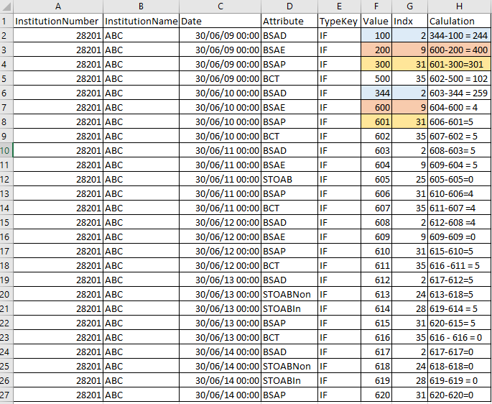Click cell '601-300=301'
The width and height of the screenshot is (492, 404).
460,64
